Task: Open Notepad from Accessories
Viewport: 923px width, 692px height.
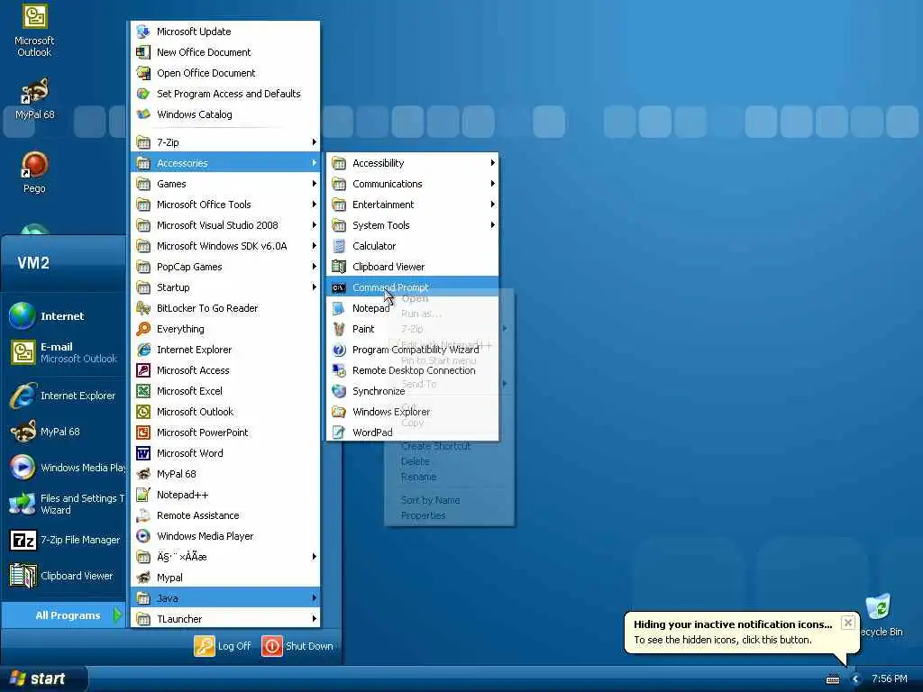Action: click(412, 308)
